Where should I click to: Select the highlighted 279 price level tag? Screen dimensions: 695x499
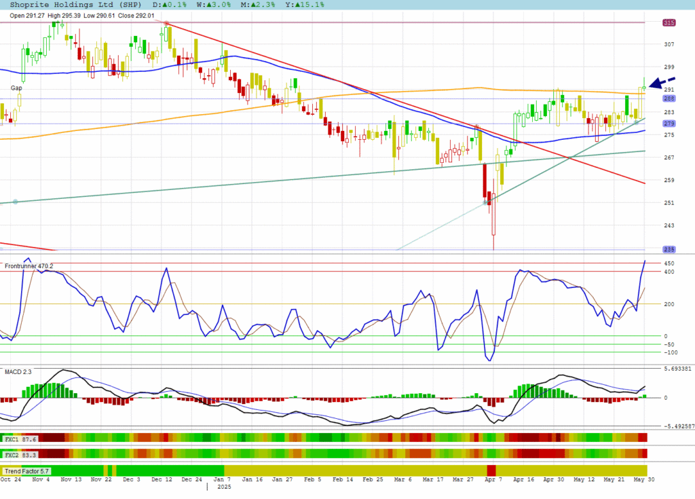[669, 124]
